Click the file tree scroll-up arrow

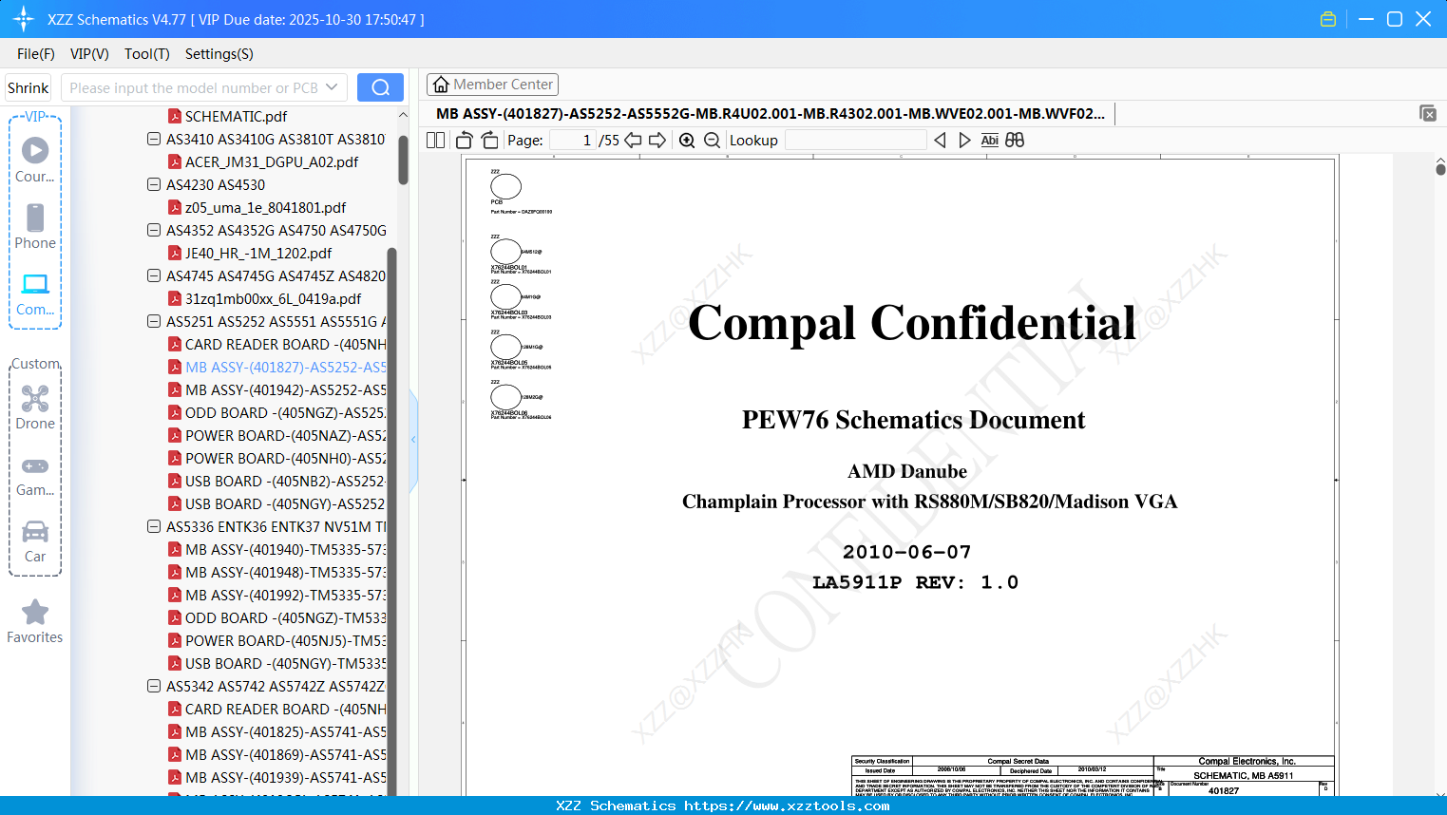pos(403,115)
